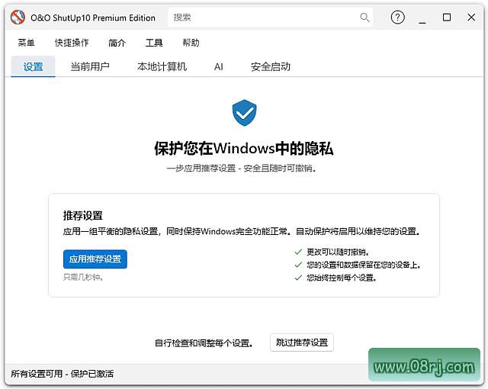Open the 工具 menu
The width and height of the screenshot is (488, 389).
(x=154, y=43)
